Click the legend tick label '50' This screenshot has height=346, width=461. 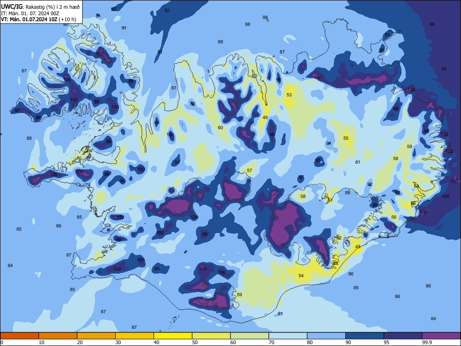point(195,342)
